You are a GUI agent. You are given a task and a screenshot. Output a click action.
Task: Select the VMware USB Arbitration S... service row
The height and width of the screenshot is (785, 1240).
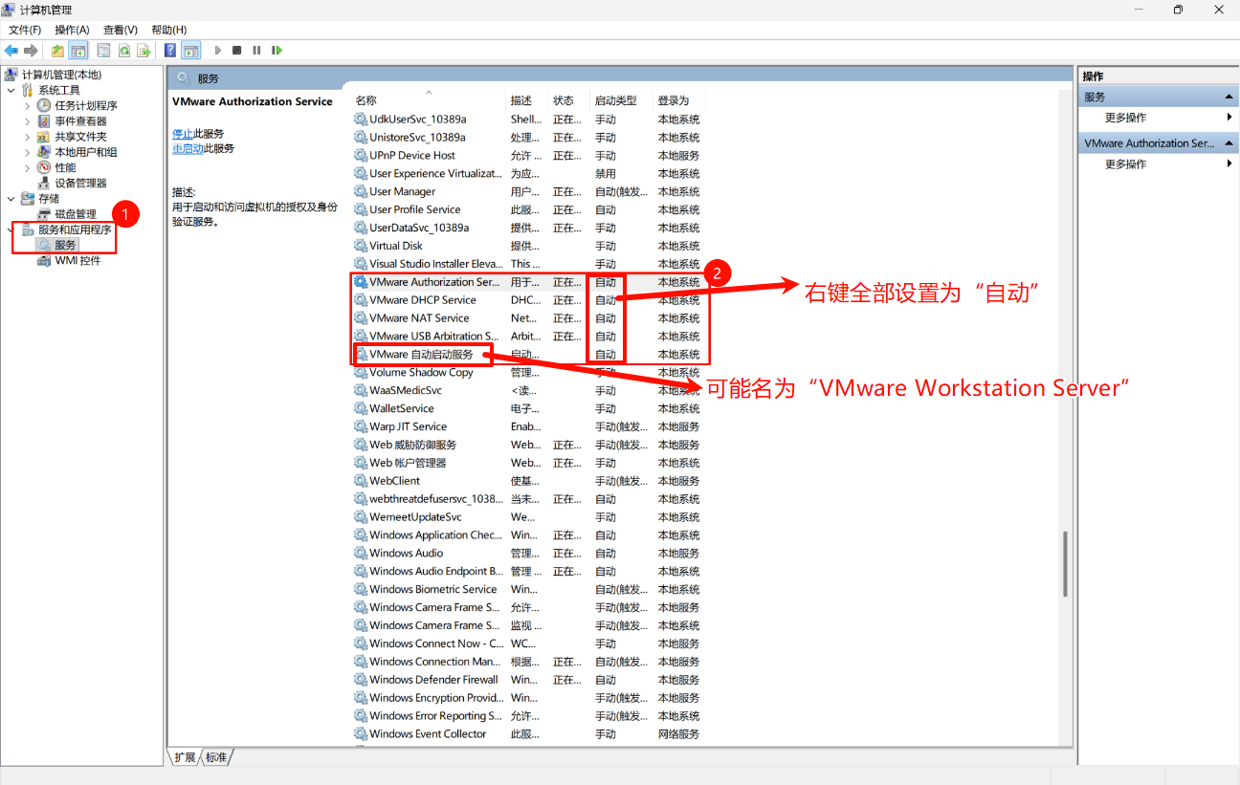click(527, 337)
